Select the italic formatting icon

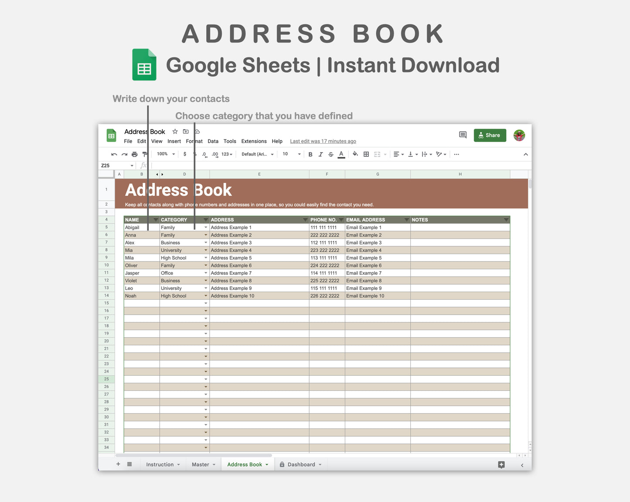[321, 154]
